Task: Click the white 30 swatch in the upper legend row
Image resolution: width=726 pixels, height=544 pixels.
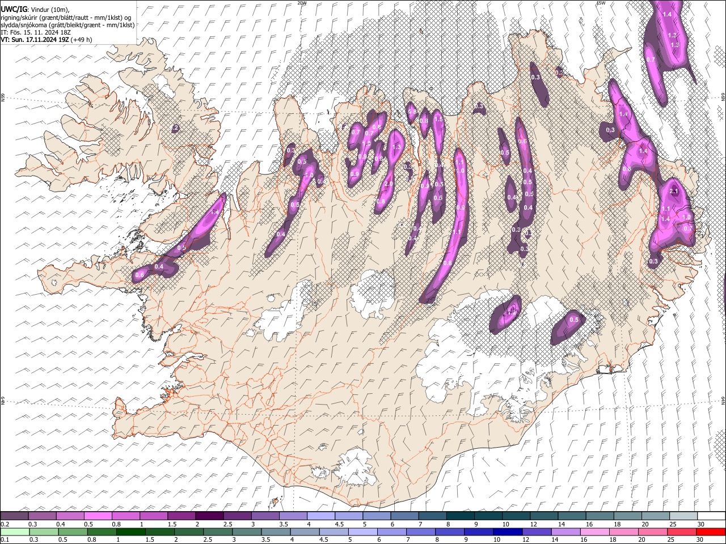Action: pyautogui.click(x=711, y=516)
